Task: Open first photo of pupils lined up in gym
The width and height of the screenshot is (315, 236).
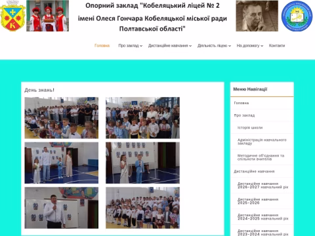Action: click(62, 118)
